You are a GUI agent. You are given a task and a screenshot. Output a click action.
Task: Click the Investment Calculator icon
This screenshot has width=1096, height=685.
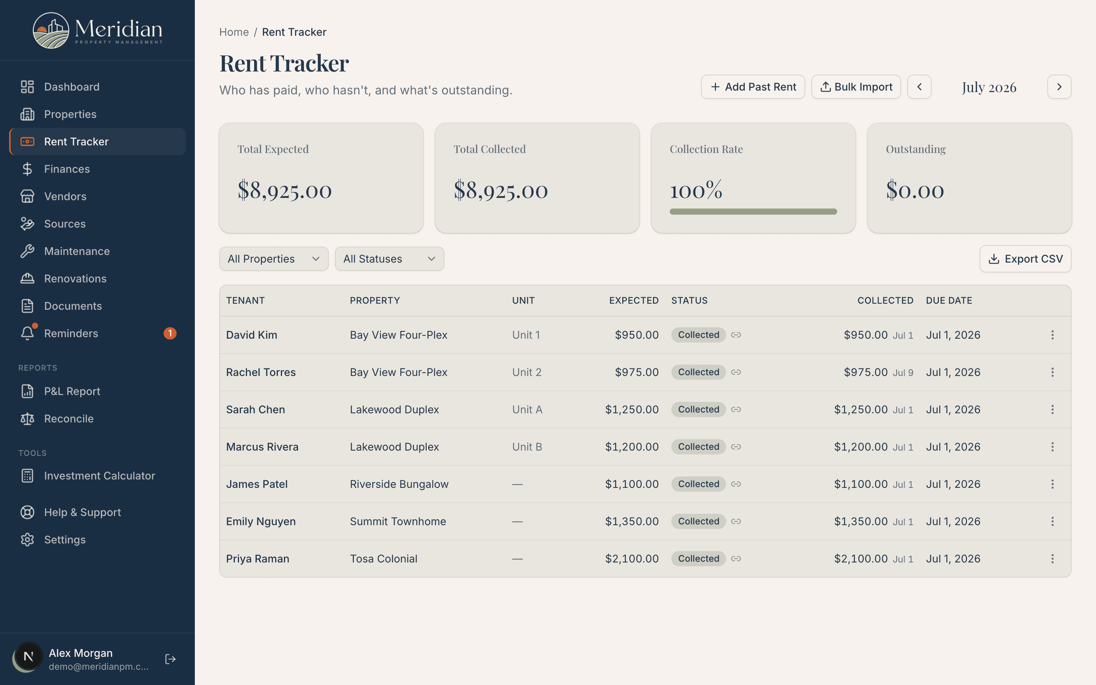tap(27, 476)
